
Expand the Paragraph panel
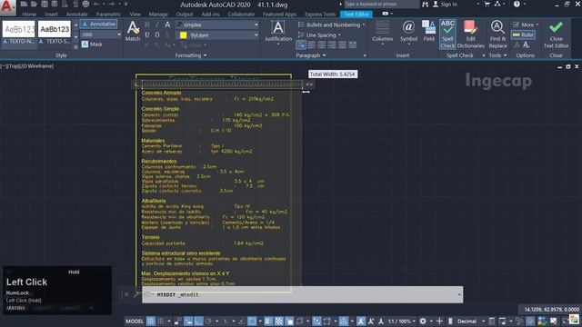click(311, 55)
